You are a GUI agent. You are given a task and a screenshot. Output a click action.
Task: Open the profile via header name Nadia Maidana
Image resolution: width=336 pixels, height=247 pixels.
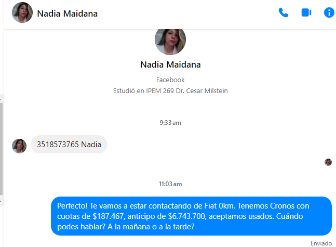pyautogui.click(x=68, y=14)
